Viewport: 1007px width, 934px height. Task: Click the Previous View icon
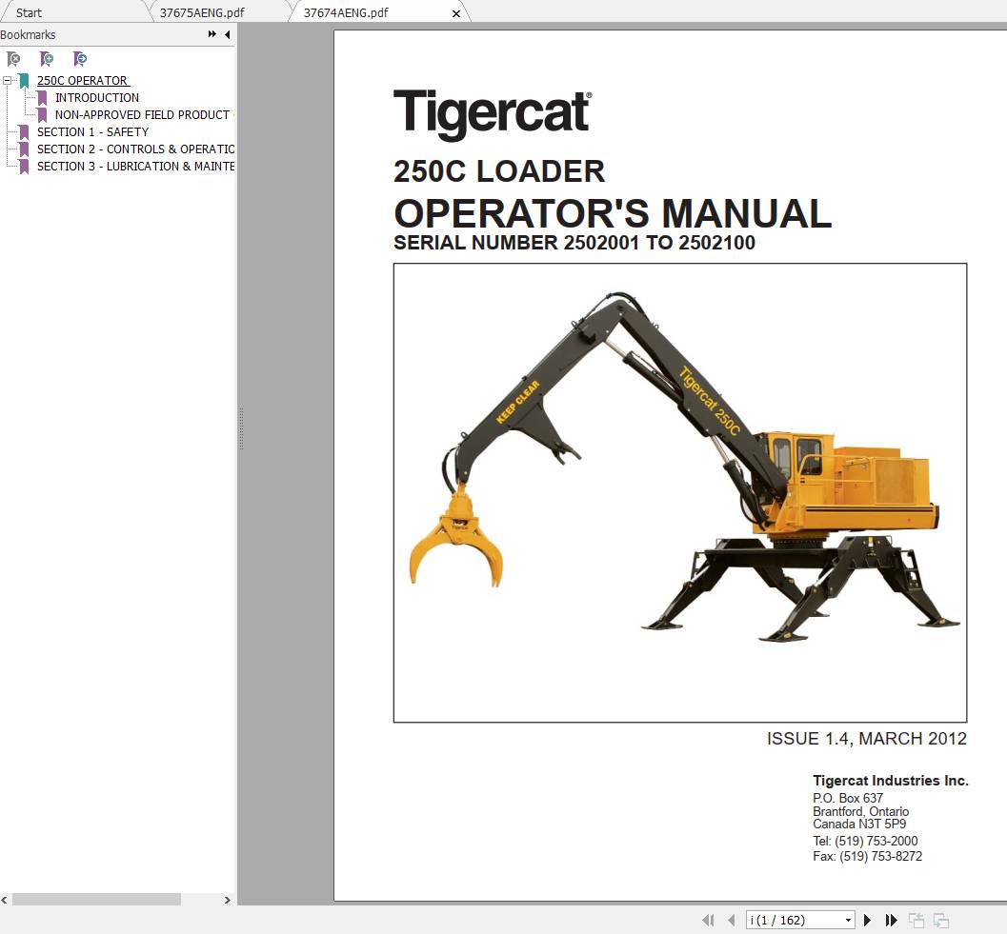[916, 920]
